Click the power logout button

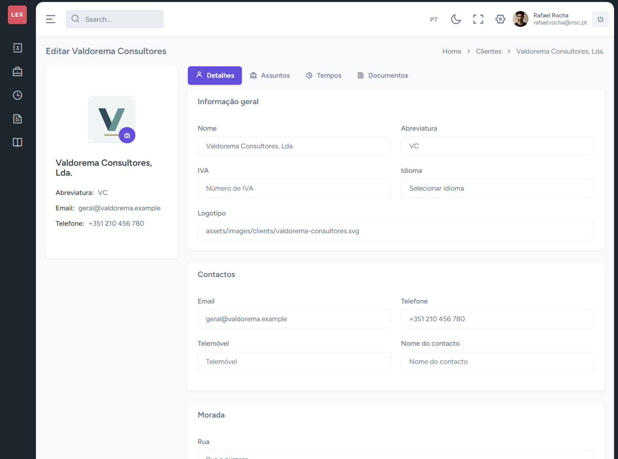[x=600, y=19]
